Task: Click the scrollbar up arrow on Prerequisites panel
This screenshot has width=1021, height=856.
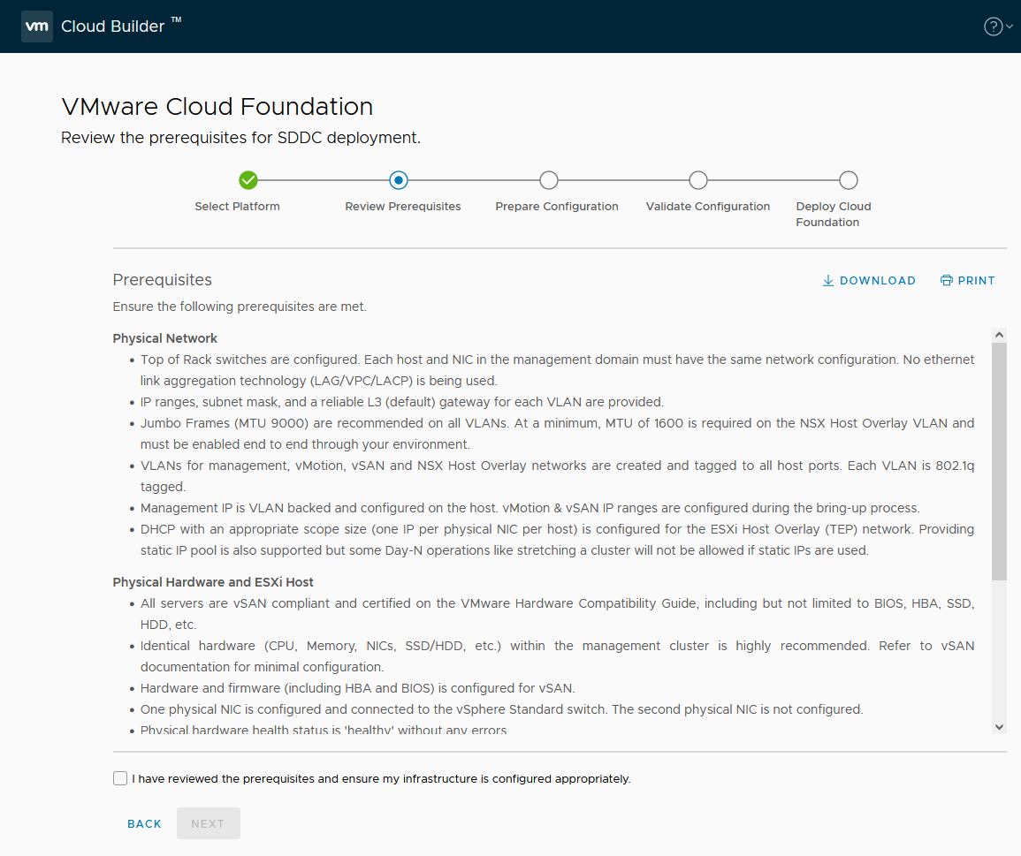Action: coord(999,334)
